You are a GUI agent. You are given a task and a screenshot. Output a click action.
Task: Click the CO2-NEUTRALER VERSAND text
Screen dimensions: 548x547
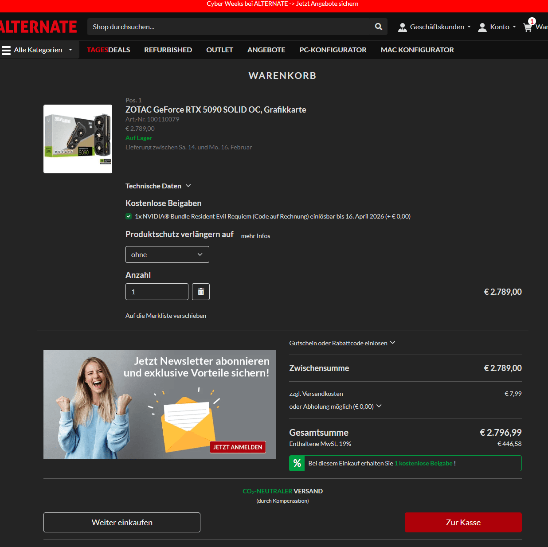pyautogui.click(x=282, y=491)
